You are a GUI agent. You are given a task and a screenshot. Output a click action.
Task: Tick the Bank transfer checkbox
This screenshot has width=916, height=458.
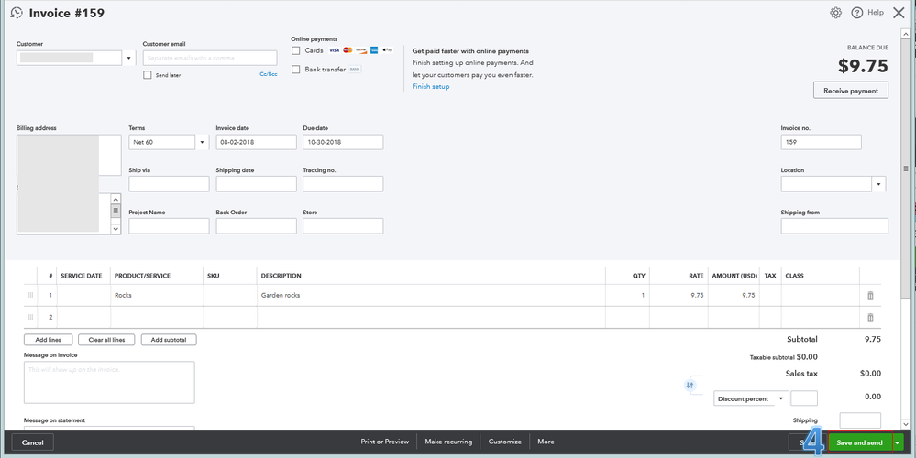[296, 70]
